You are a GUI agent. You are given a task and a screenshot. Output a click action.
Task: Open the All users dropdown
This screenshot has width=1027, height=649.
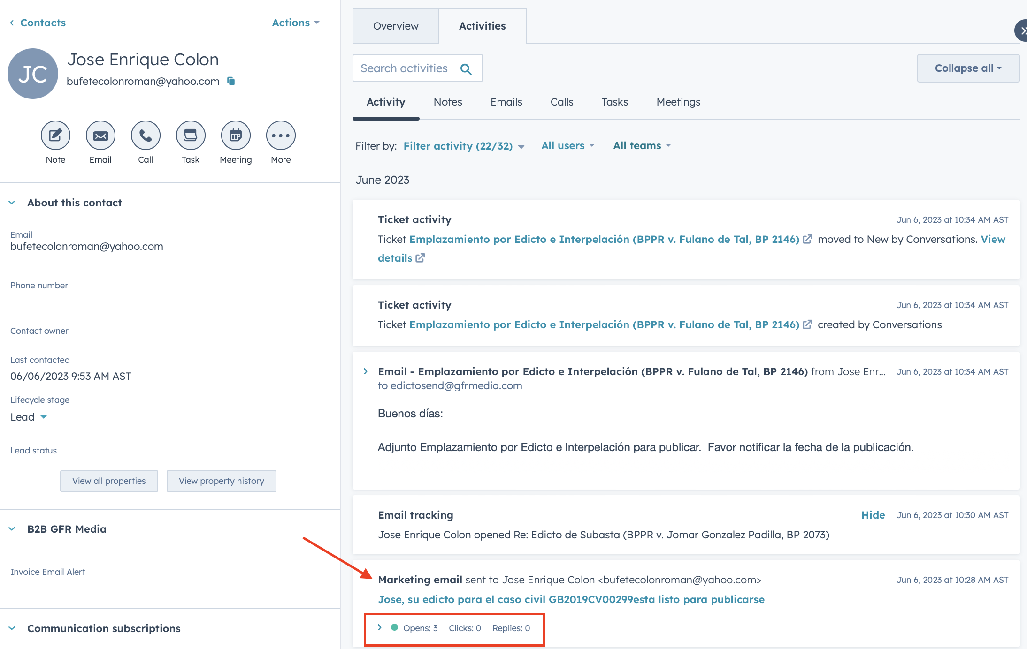567,146
